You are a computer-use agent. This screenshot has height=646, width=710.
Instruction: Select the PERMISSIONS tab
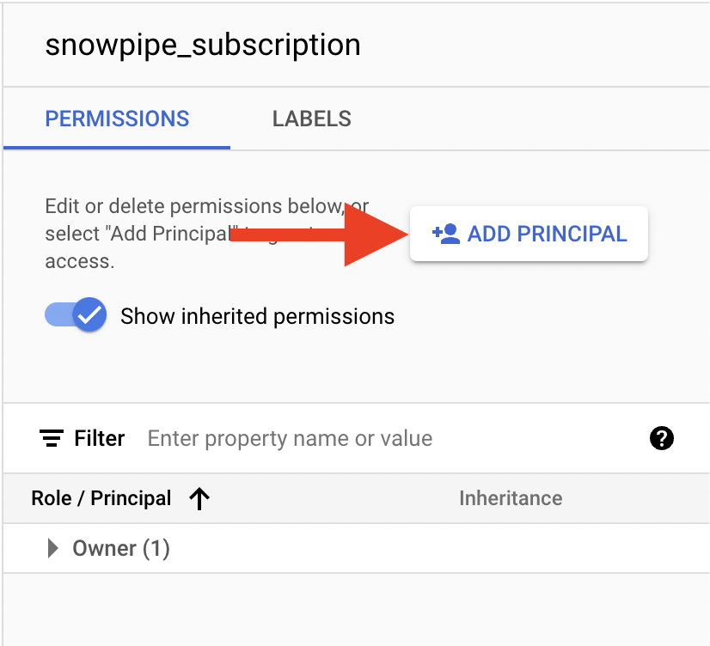click(x=117, y=119)
